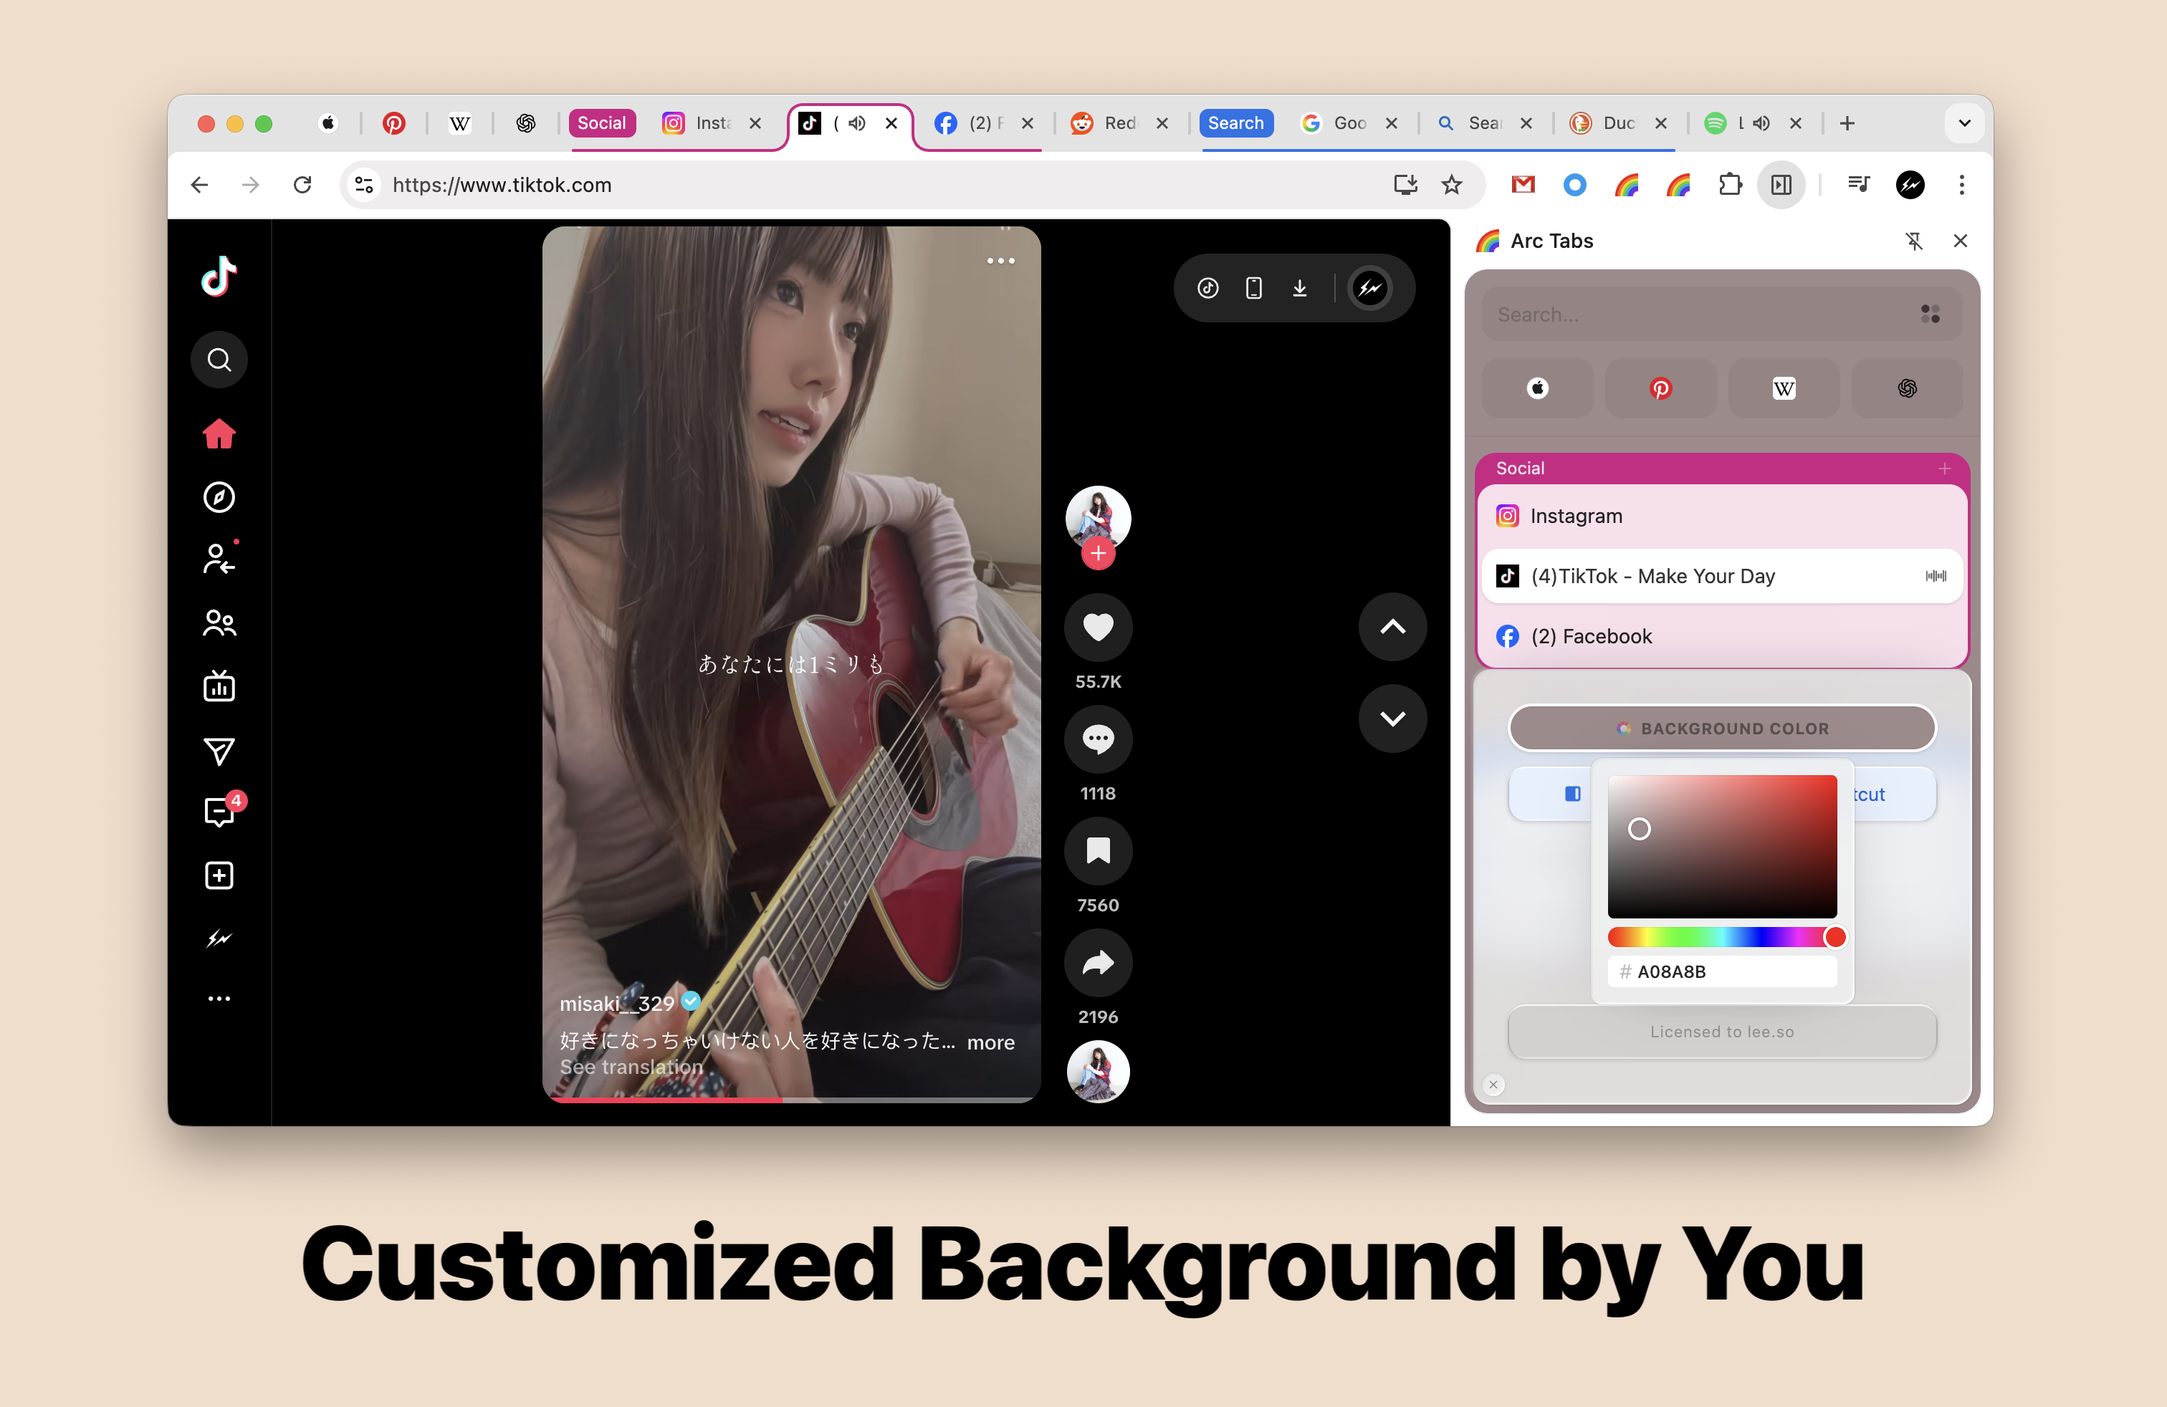Open the LIVE icon in TikTok sidebar
The width and height of the screenshot is (2167, 1407).
(219, 686)
